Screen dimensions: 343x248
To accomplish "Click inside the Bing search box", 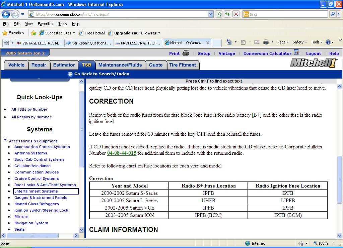I will pyautogui.click(x=285, y=14).
